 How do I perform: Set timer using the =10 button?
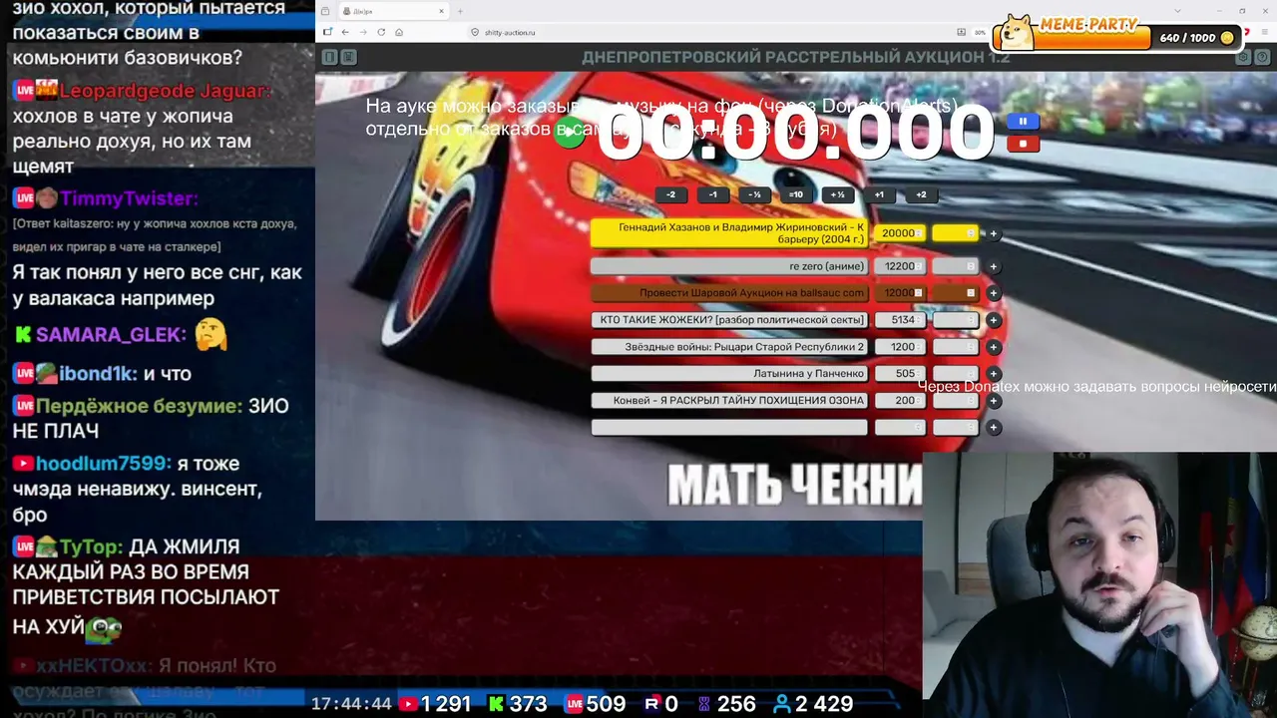click(x=795, y=195)
